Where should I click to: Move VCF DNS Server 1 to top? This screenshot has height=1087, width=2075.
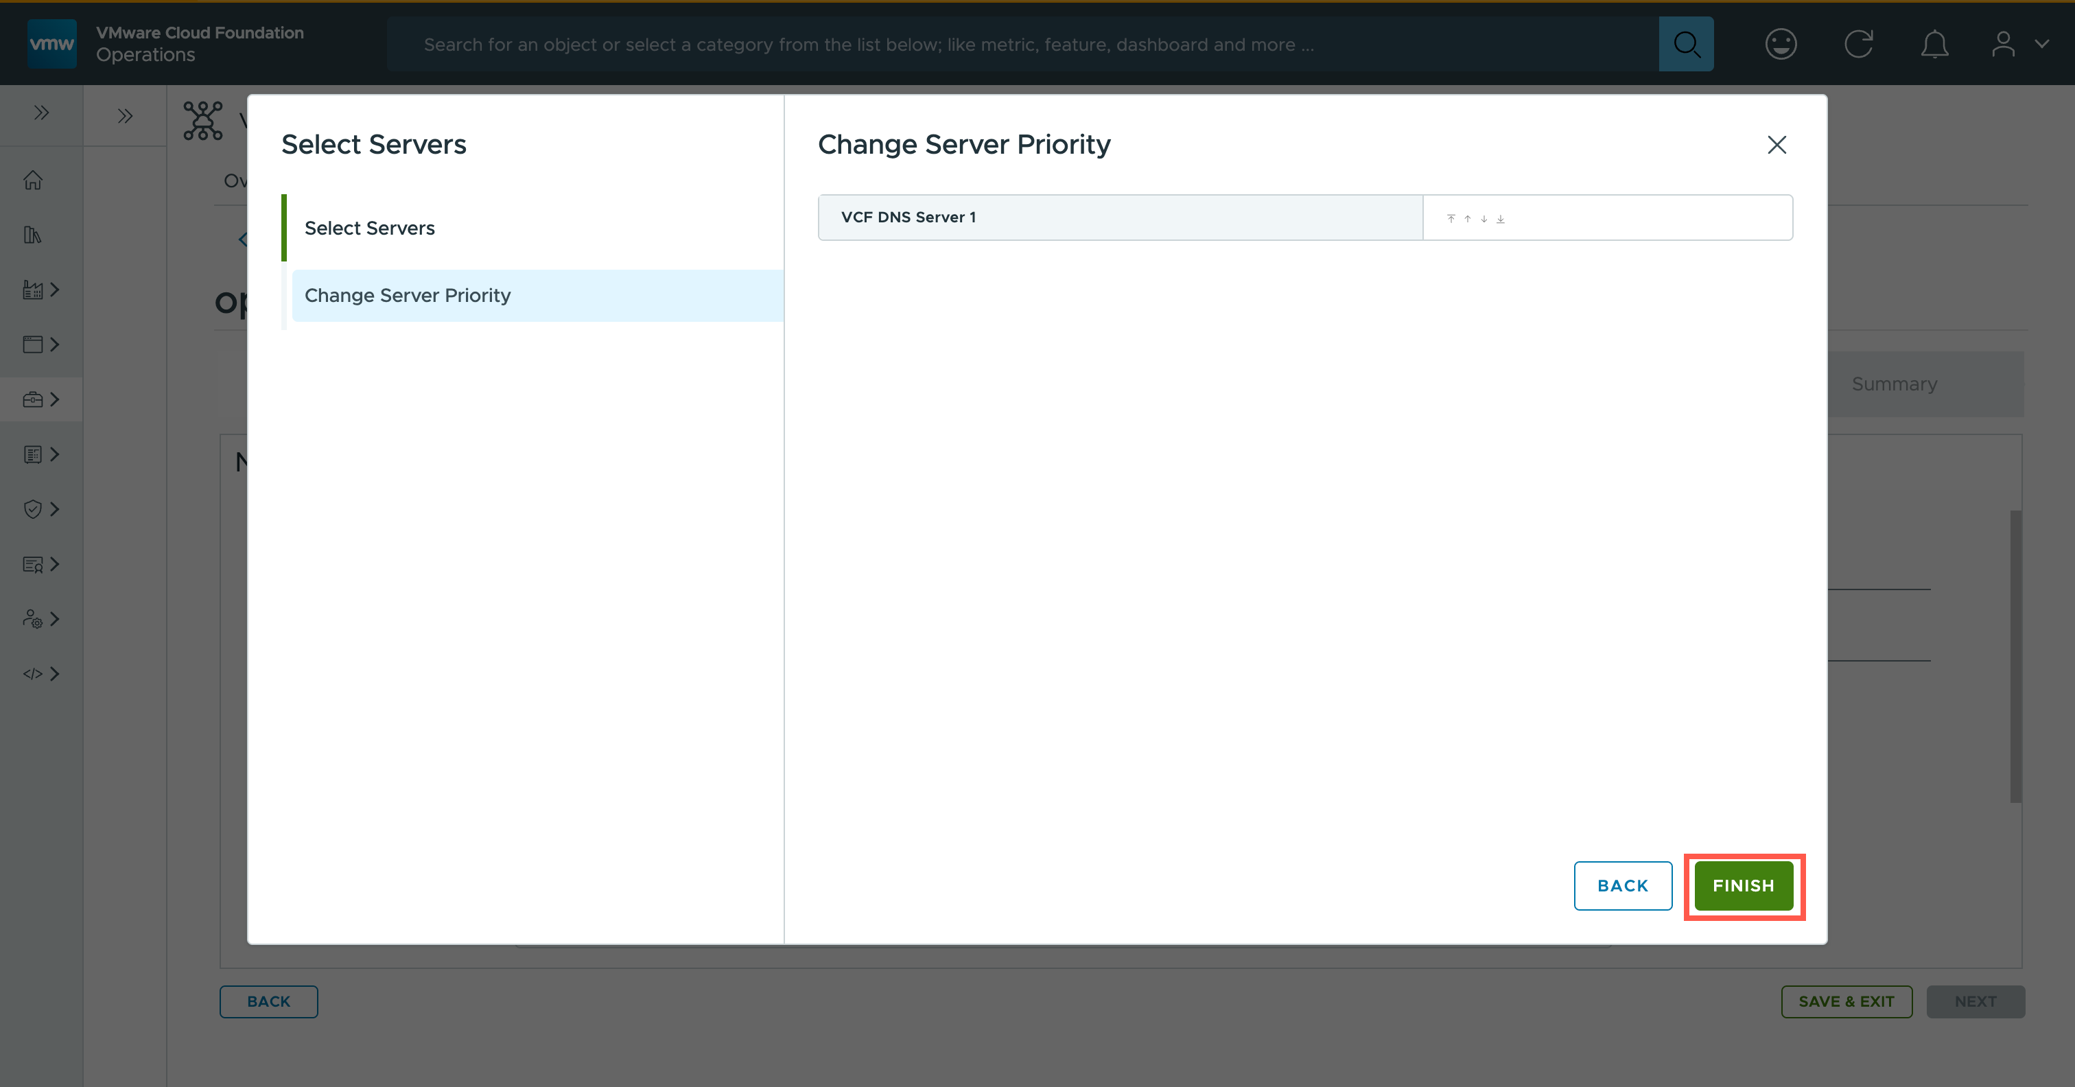pos(1451,218)
